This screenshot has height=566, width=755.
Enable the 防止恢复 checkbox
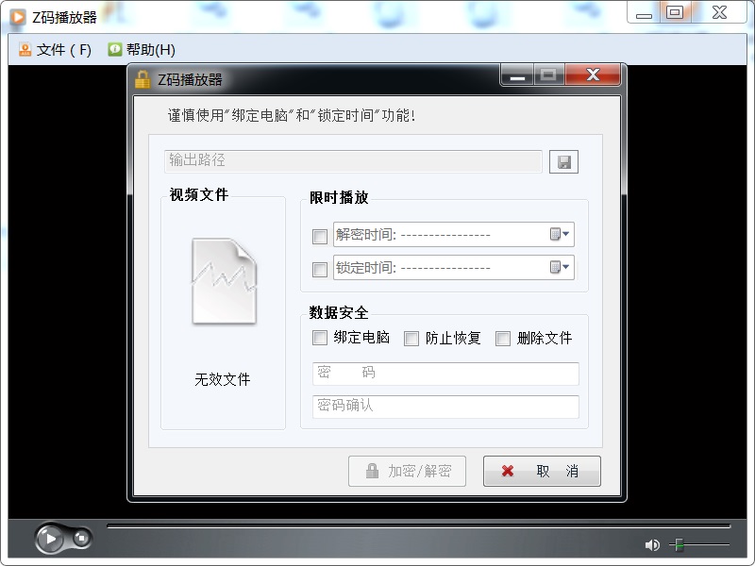coord(411,338)
